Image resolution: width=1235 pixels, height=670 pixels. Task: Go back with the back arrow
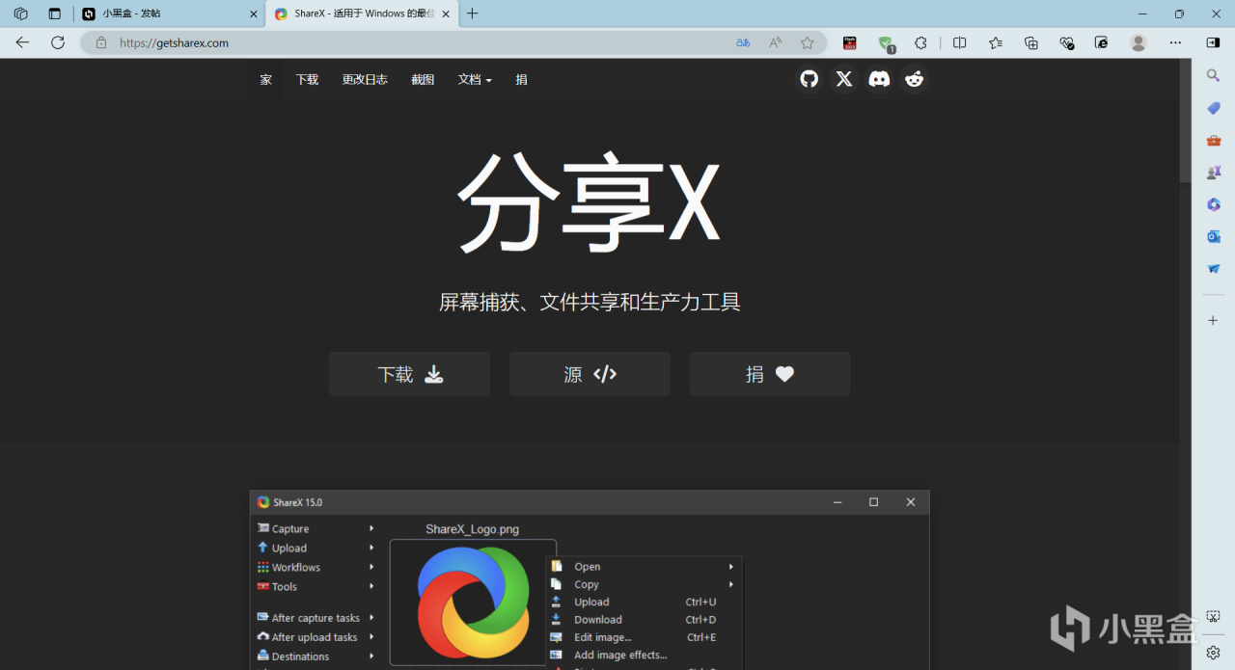pos(22,42)
